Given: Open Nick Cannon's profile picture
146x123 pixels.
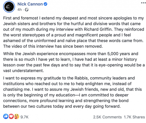Looking at the screenshot, I should coord(9,7).
